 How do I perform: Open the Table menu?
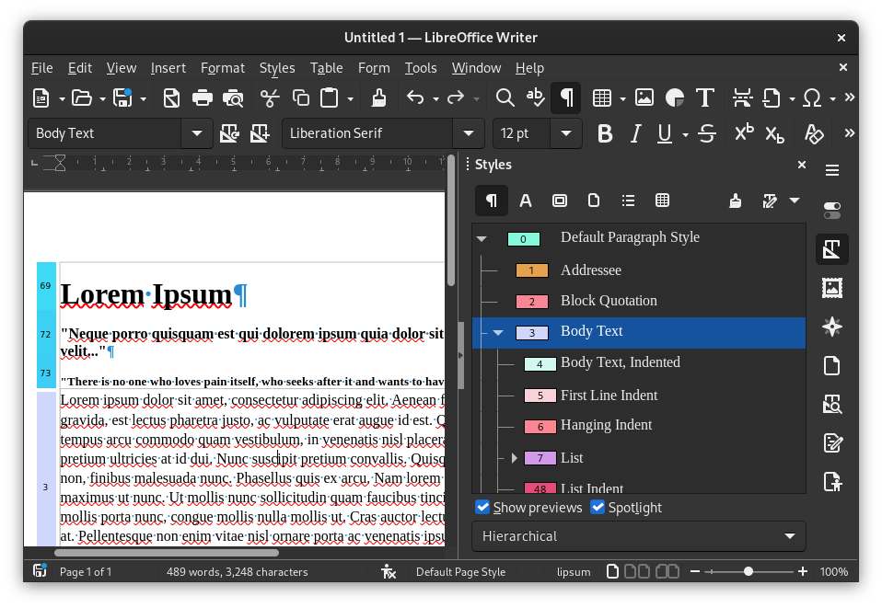tap(326, 67)
